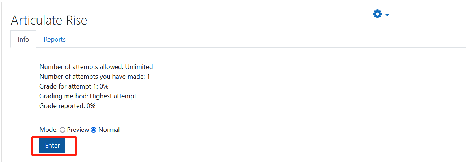The width and height of the screenshot is (466, 164).
Task: Select the Info tab
Action: pos(23,39)
